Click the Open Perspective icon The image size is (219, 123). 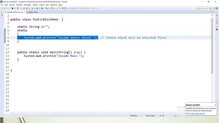tap(210, 8)
